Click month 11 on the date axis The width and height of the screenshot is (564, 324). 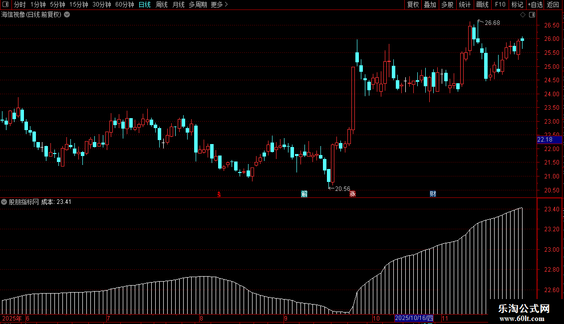click(445, 318)
